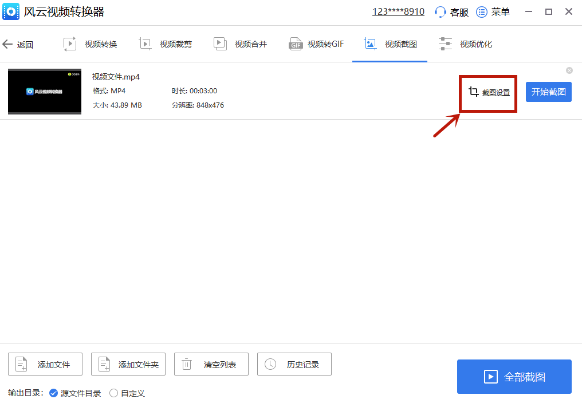Click the 全部截图 button

point(514,377)
